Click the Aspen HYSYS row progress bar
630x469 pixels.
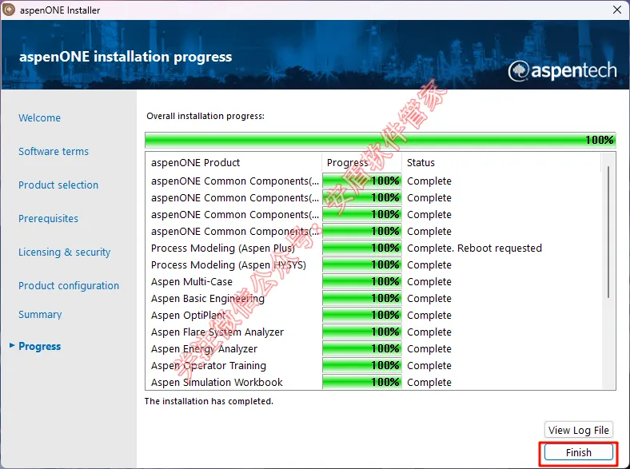coord(361,265)
